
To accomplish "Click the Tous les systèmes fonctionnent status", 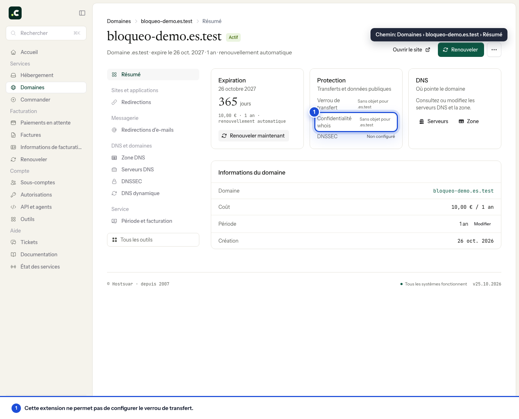I will tap(434, 284).
